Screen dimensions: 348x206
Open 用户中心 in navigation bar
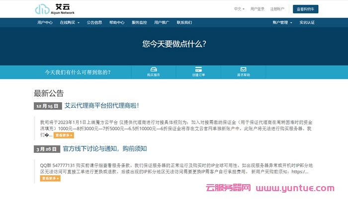coord(45,22)
